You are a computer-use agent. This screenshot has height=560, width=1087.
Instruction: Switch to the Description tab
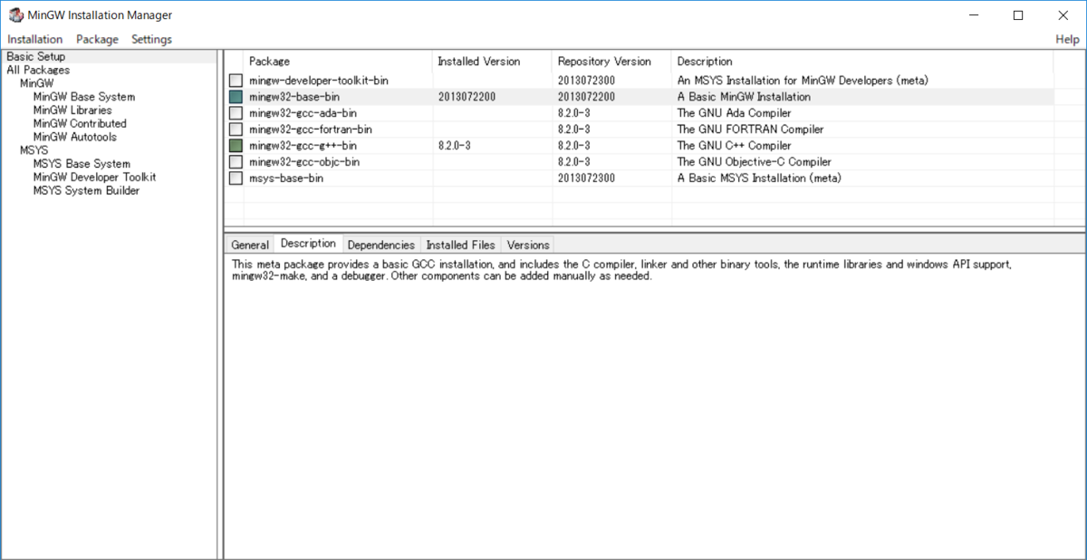click(308, 244)
